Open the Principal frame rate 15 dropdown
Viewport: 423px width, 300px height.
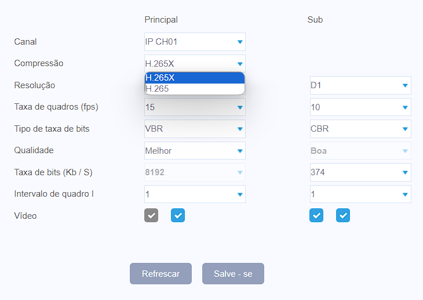(195, 107)
